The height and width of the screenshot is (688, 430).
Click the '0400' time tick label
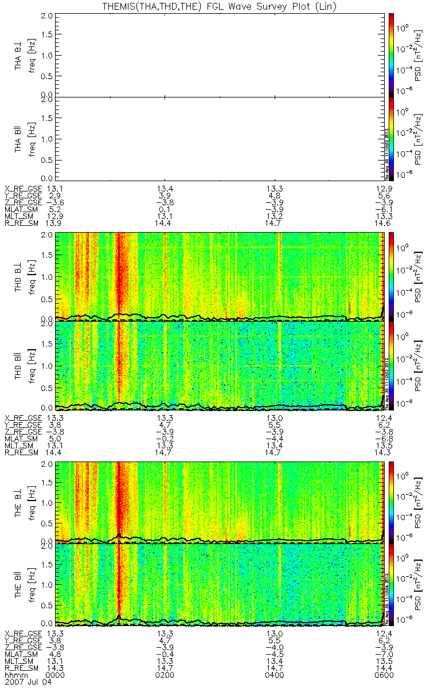(x=273, y=675)
